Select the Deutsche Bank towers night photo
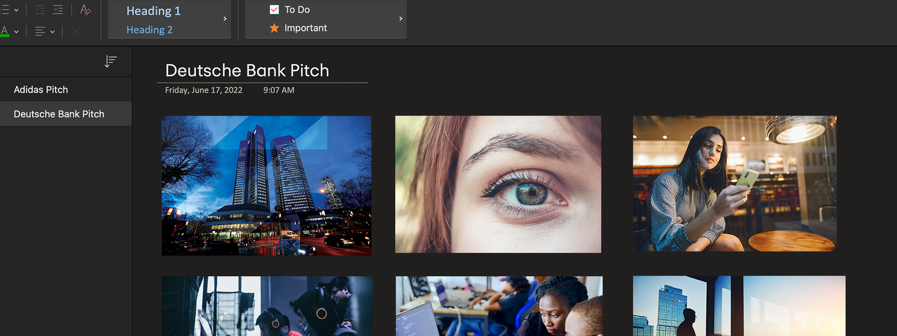This screenshot has width=897, height=336. (x=267, y=186)
